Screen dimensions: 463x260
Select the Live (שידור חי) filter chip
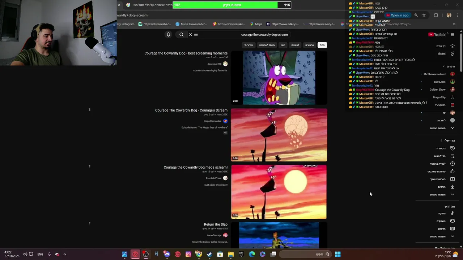(x=249, y=45)
